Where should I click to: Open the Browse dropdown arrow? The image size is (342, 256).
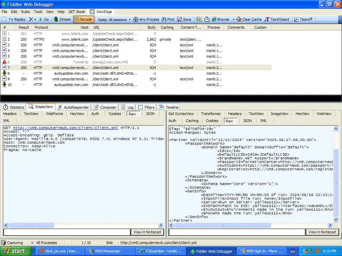tap(233, 19)
